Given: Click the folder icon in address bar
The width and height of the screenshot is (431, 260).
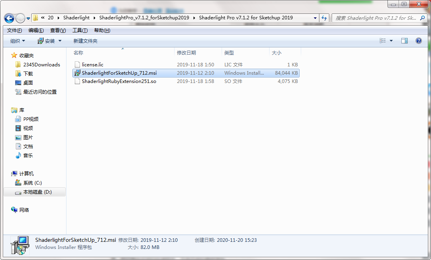Looking at the screenshot, I should [36, 18].
